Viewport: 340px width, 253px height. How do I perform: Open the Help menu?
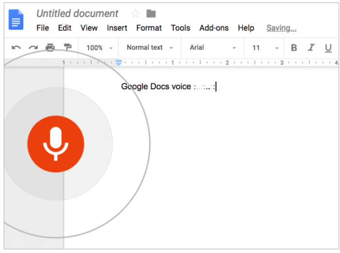[x=246, y=28]
